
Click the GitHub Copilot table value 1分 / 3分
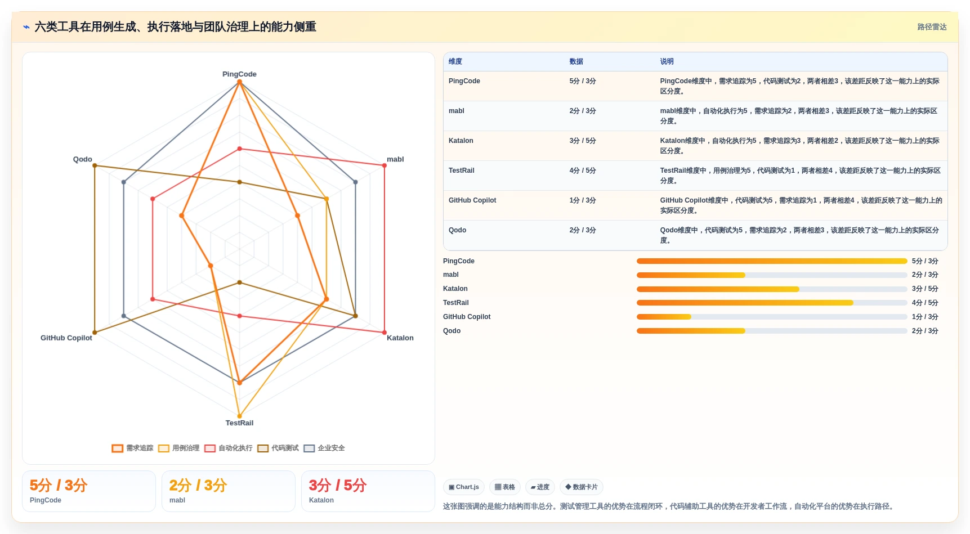583,200
